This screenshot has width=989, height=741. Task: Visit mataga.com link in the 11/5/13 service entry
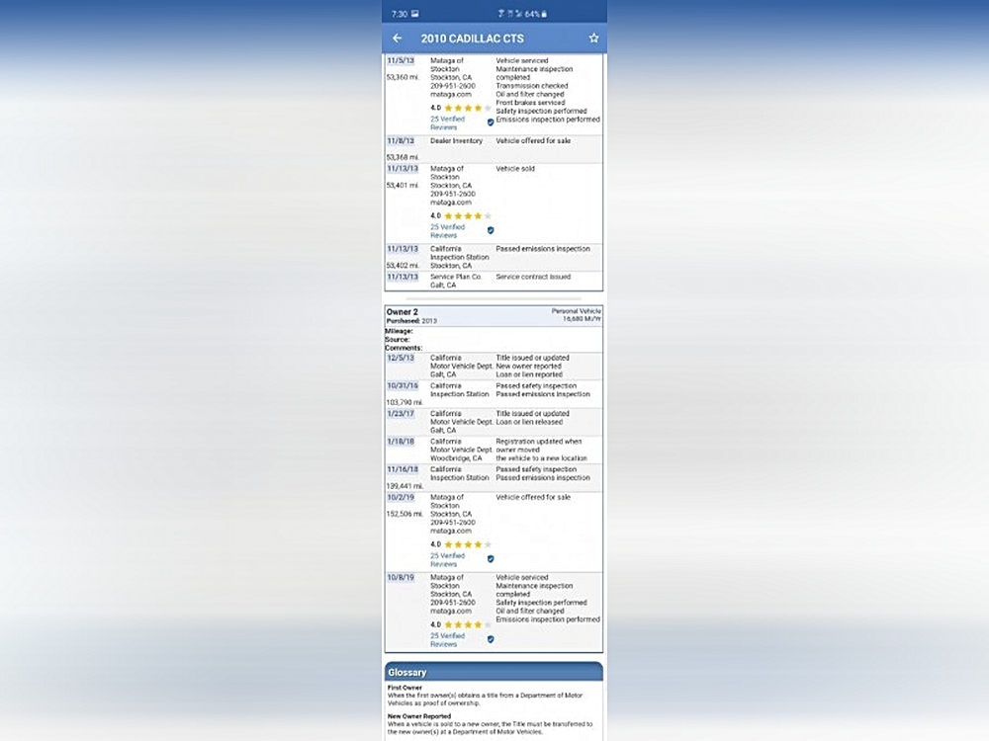tap(450, 94)
